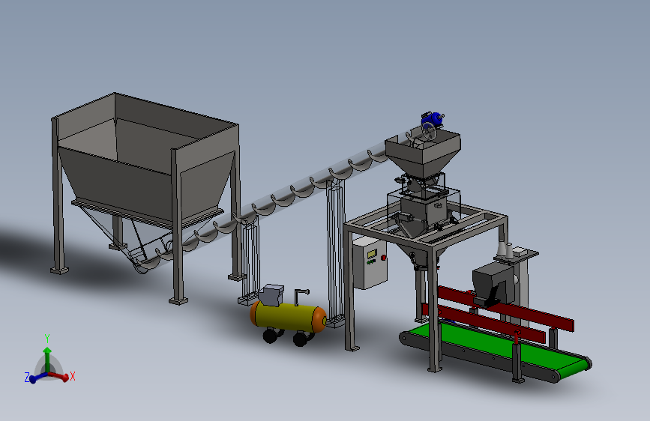This screenshot has width=650, height=421.
Task: Select the small feed hopper under the motor
Action: click(x=423, y=154)
